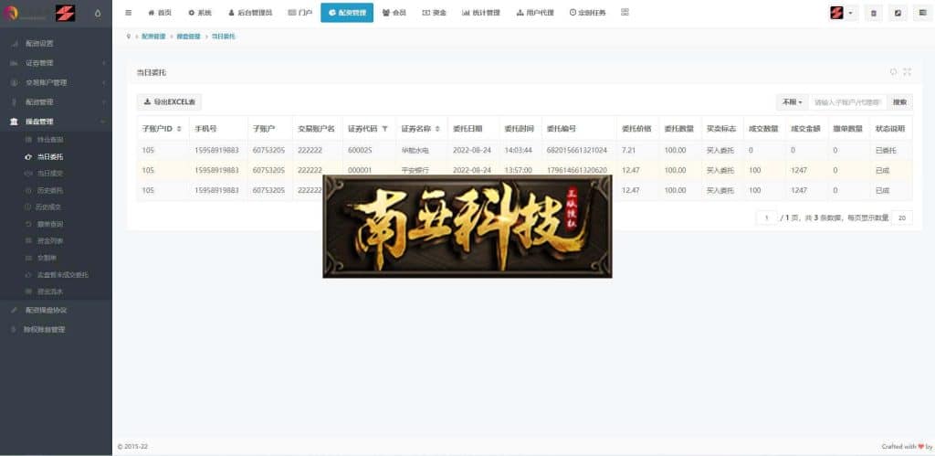Image resolution: width=935 pixels, height=456 pixels.
Task: Click the trash clear-cache icon in header
Action: (x=874, y=13)
